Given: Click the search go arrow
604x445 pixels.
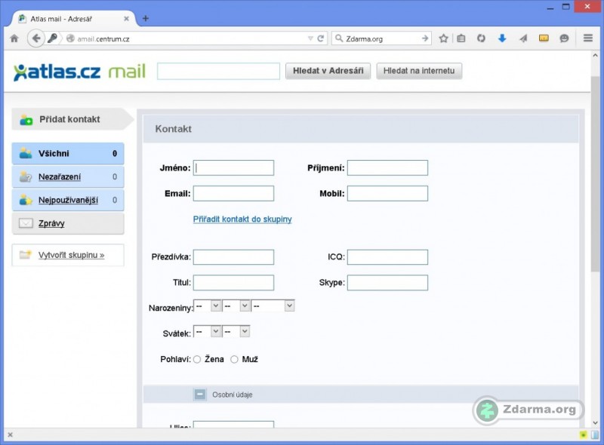Looking at the screenshot, I should [x=425, y=38].
